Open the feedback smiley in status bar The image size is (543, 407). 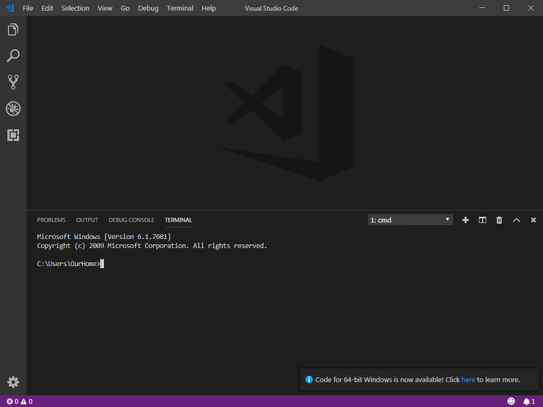tap(511, 401)
